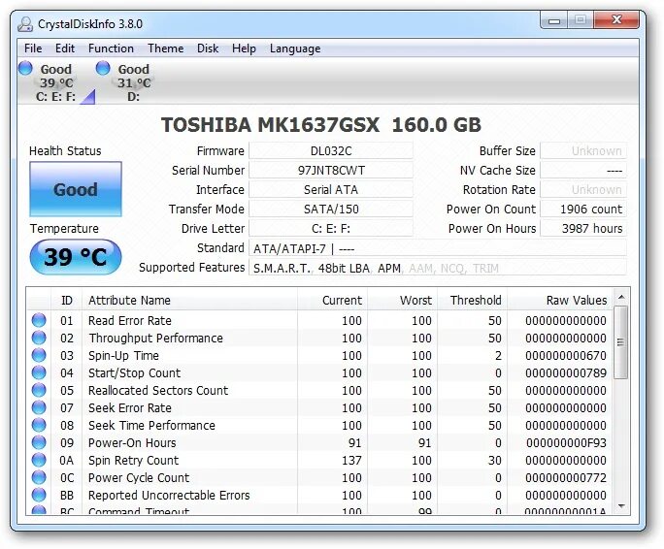Click Spin Retry Count current value 137
This screenshot has width=664, height=549.
tap(352, 460)
